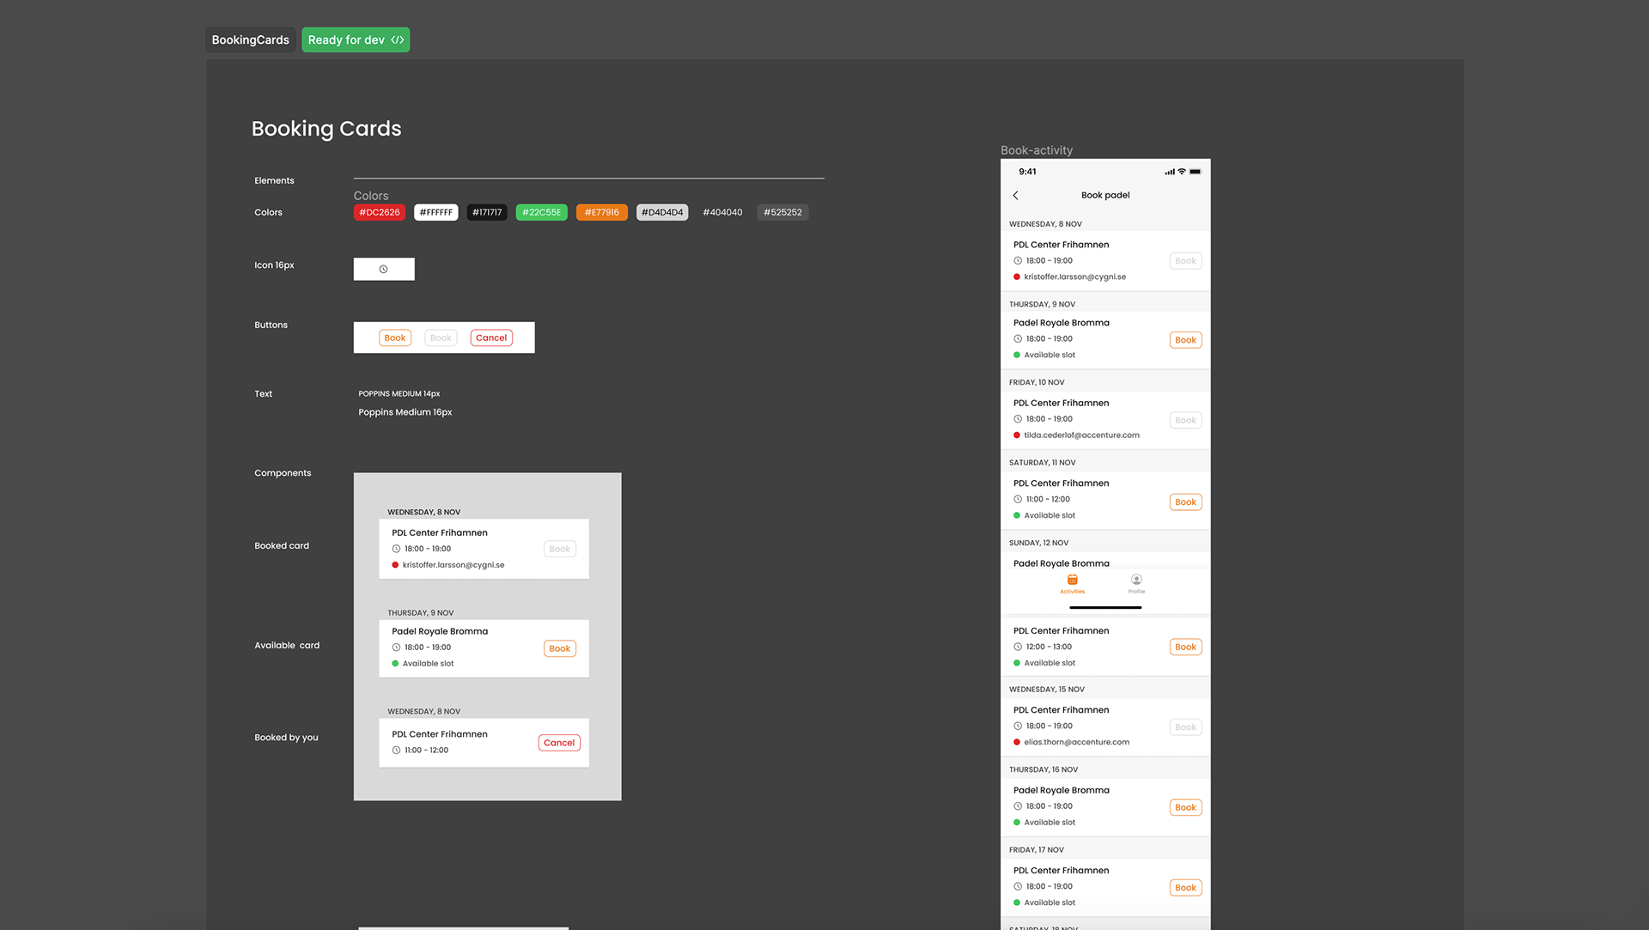The height and width of the screenshot is (930, 1649).
Task: Click the back chevron in Book padel header
Action: click(x=1015, y=196)
